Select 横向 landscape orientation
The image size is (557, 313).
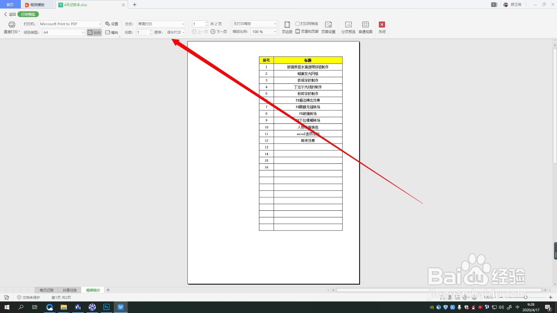point(112,32)
